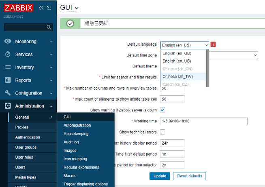265x187 pixels.
Task: Expand the Monitoring menu
Action: tap(28, 42)
